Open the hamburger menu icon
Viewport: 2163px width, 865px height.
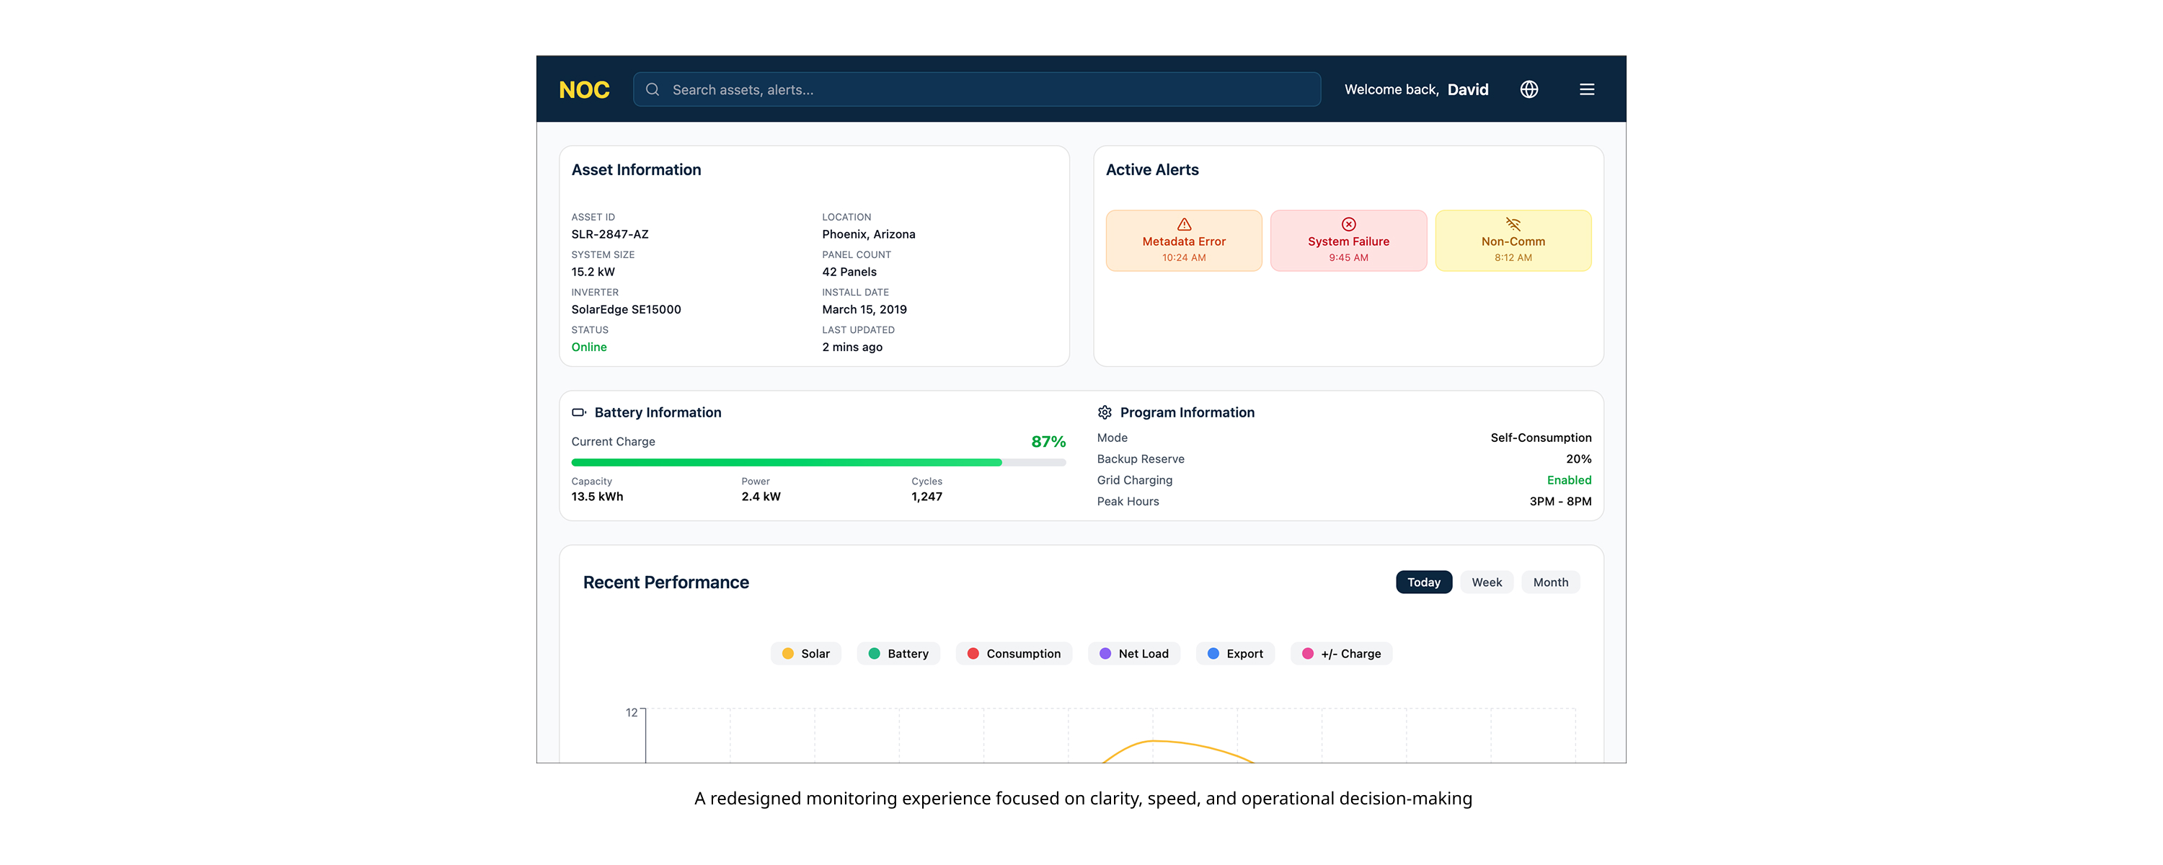(x=1586, y=90)
